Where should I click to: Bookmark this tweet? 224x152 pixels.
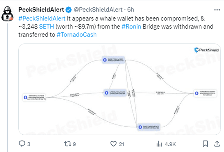tap(205, 144)
